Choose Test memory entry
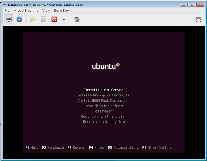 pos(104,111)
